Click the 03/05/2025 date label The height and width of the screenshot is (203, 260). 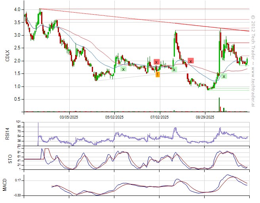(70, 117)
